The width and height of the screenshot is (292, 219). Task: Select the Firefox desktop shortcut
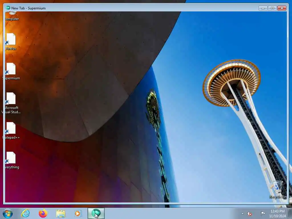coord(11,42)
